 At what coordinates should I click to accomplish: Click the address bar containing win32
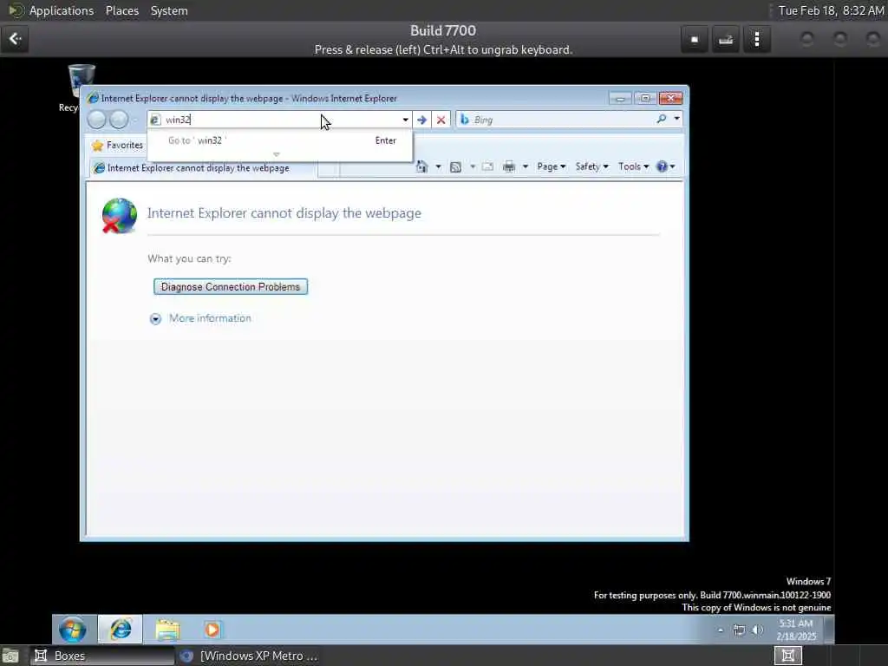tap(281, 120)
